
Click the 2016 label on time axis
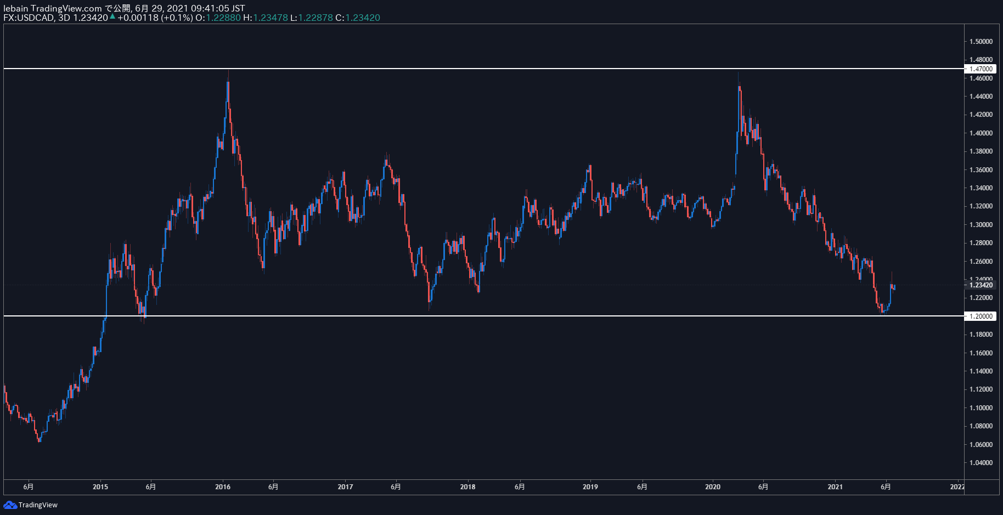(223, 487)
